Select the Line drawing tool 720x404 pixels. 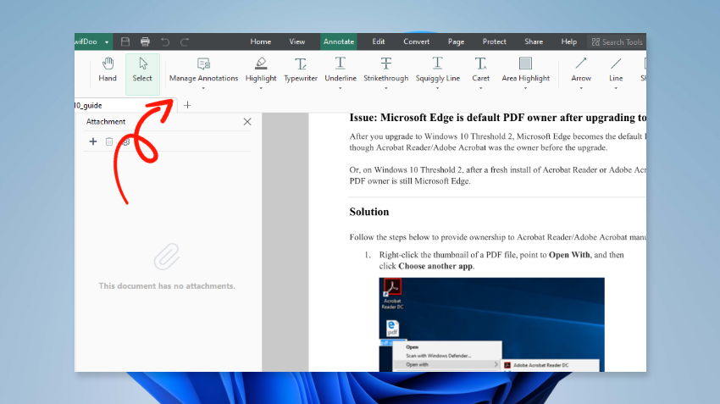(x=616, y=69)
